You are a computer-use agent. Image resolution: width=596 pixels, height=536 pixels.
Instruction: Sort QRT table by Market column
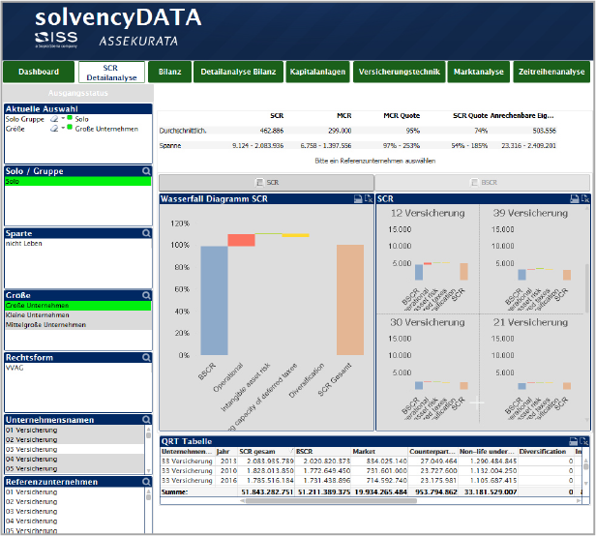379,451
